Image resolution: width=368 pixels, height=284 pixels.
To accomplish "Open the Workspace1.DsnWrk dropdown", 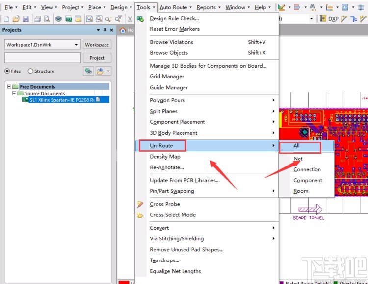I will coord(76,45).
